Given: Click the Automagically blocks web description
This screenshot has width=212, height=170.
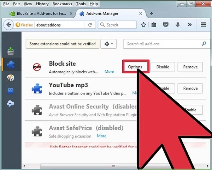Looking at the screenshot, I should pos(73,72).
